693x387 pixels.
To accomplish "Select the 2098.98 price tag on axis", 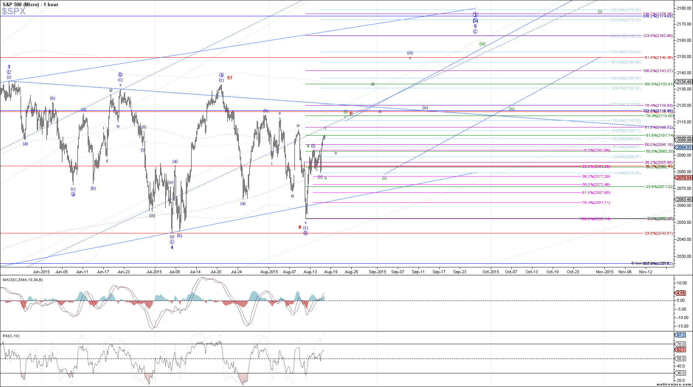I will tap(684, 140).
